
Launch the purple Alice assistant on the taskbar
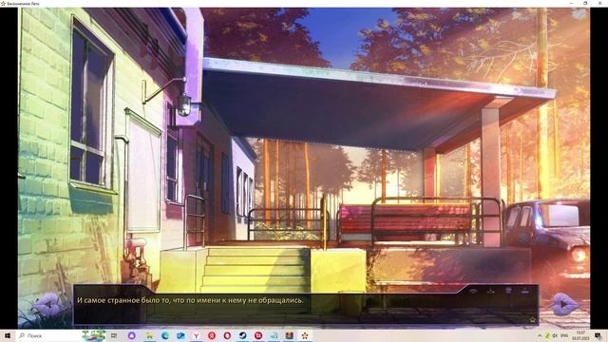131,335
